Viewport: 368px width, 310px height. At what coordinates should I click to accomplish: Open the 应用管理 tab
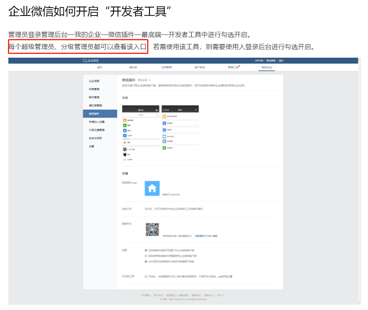tap(167, 68)
